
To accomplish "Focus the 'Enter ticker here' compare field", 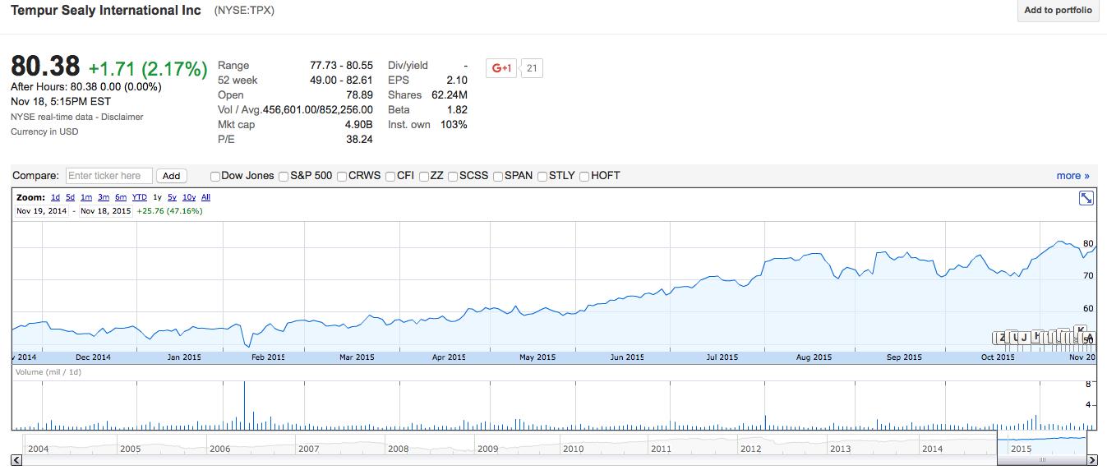I will [108, 176].
